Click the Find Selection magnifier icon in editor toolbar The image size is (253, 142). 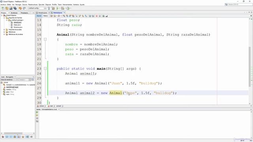[64, 16]
